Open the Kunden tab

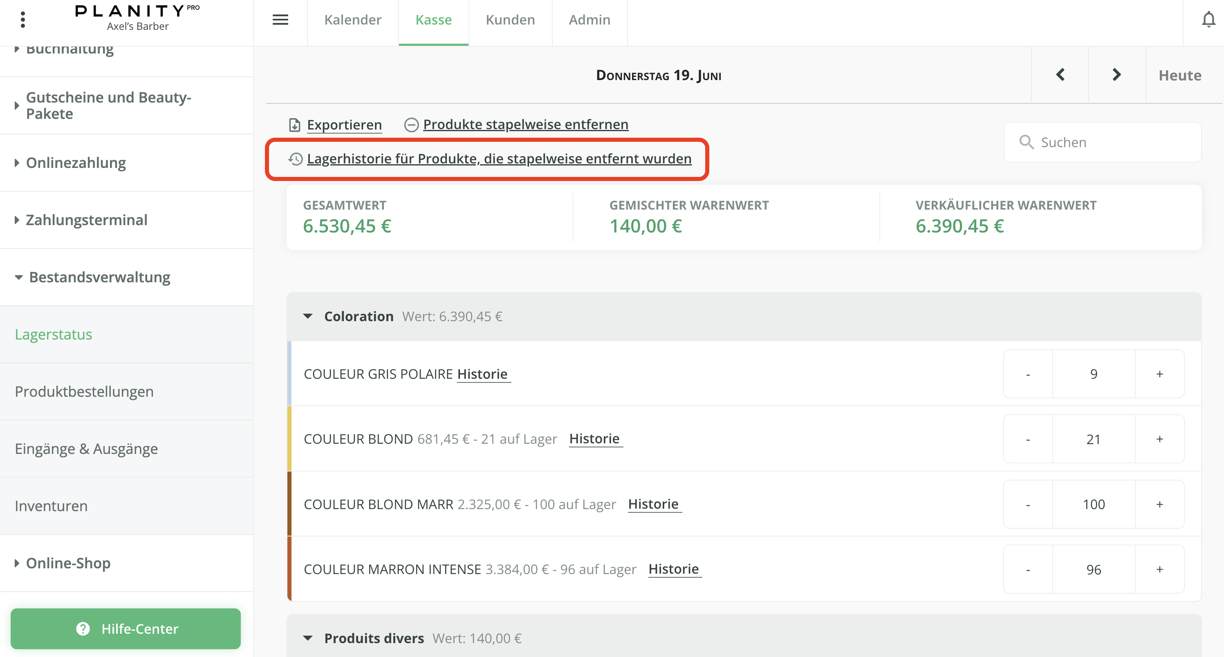[510, 20]
